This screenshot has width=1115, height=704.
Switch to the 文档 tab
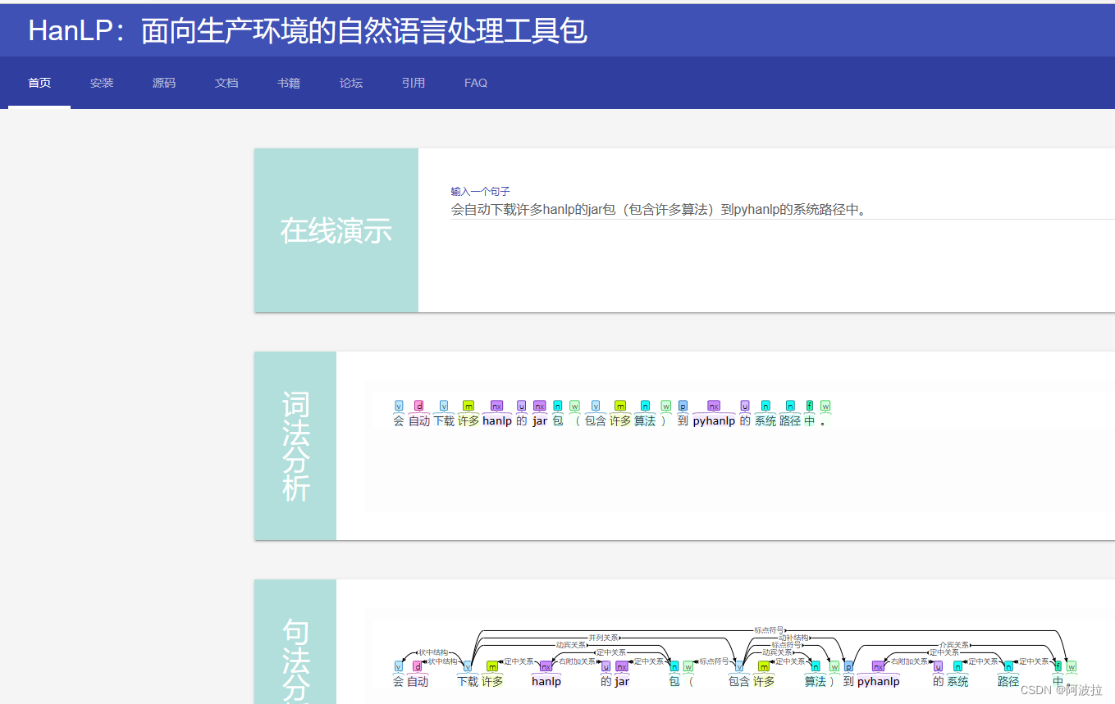coord(226,83)
